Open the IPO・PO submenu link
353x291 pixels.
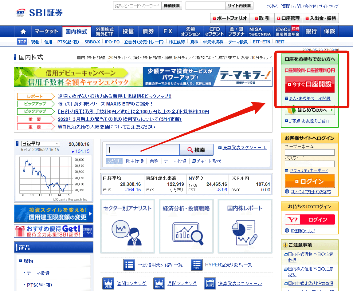[112, 42]
